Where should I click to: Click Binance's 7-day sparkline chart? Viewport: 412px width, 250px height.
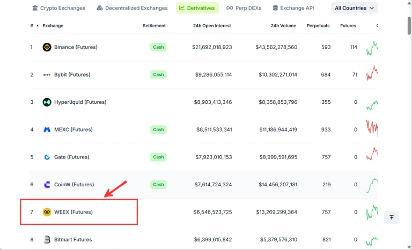pyautogui.click(x=372, y=48)
